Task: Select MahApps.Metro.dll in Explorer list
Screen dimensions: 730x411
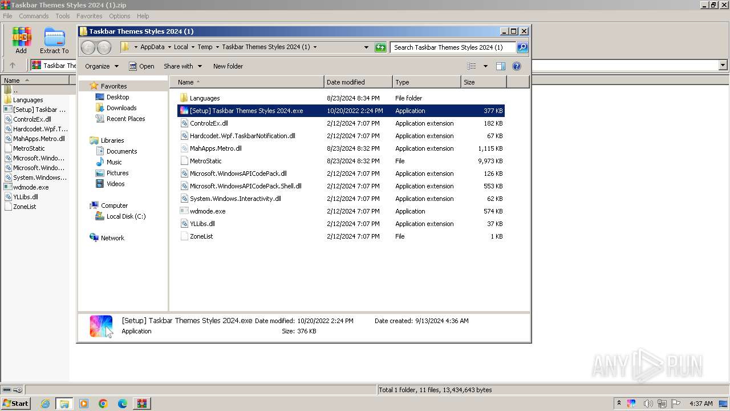Action: point(216,148)
